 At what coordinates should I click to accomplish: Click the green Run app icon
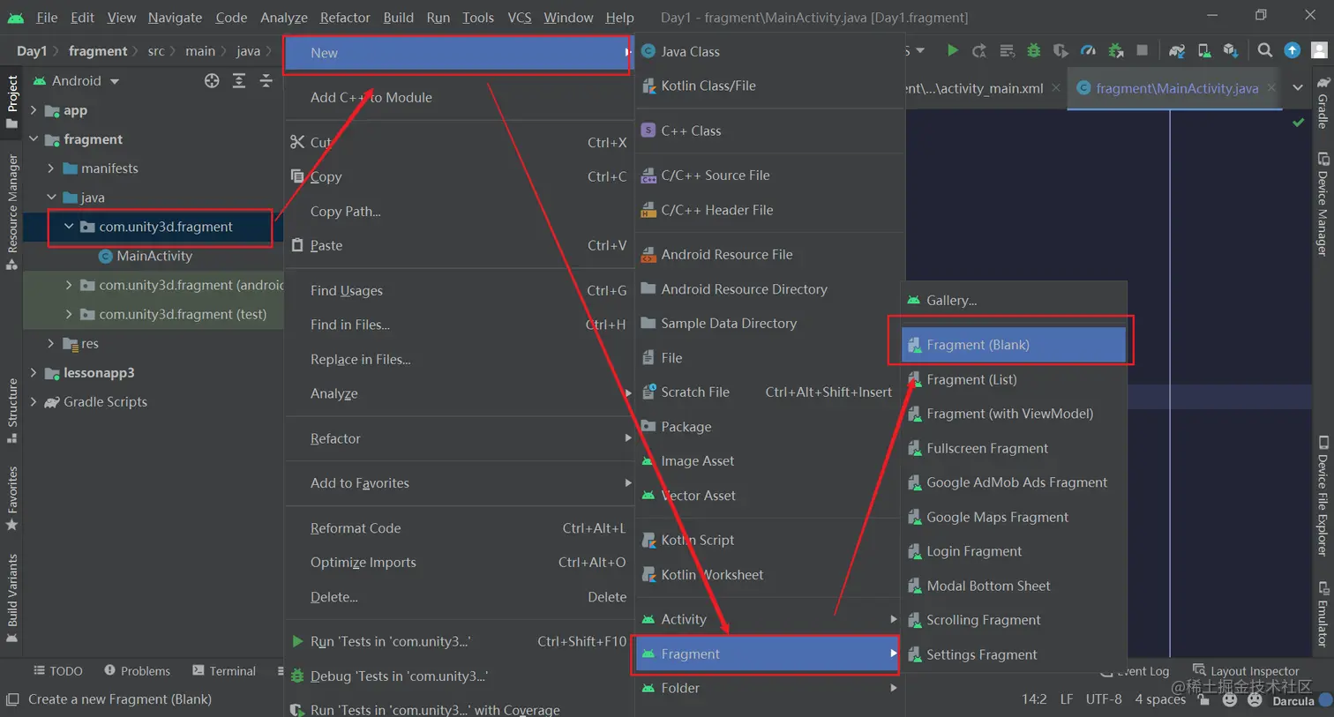pyautogui.click(x=952, y=51)
